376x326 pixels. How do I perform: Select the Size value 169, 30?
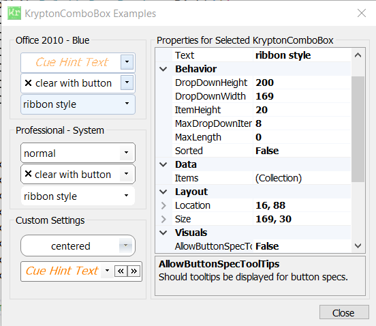pos(302,219)
